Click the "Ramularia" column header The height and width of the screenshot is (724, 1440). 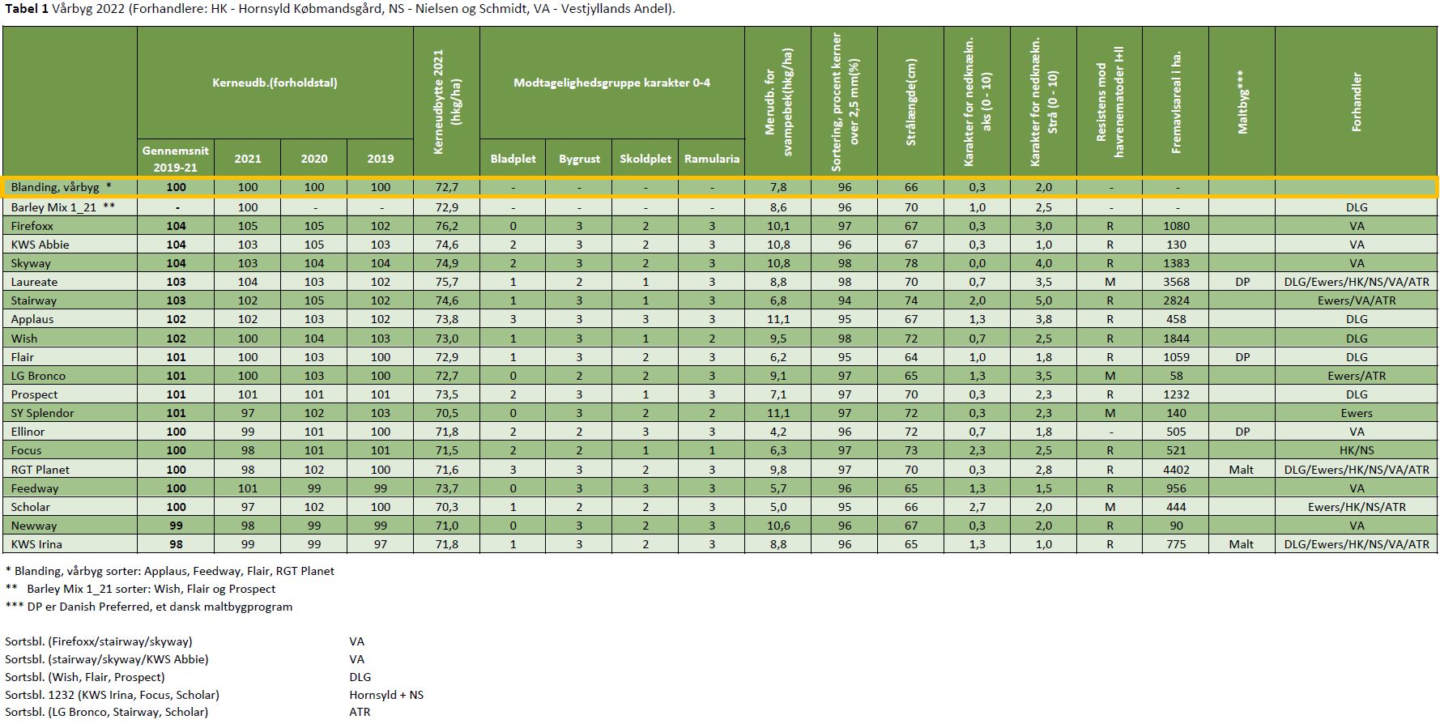coord(711,159)
